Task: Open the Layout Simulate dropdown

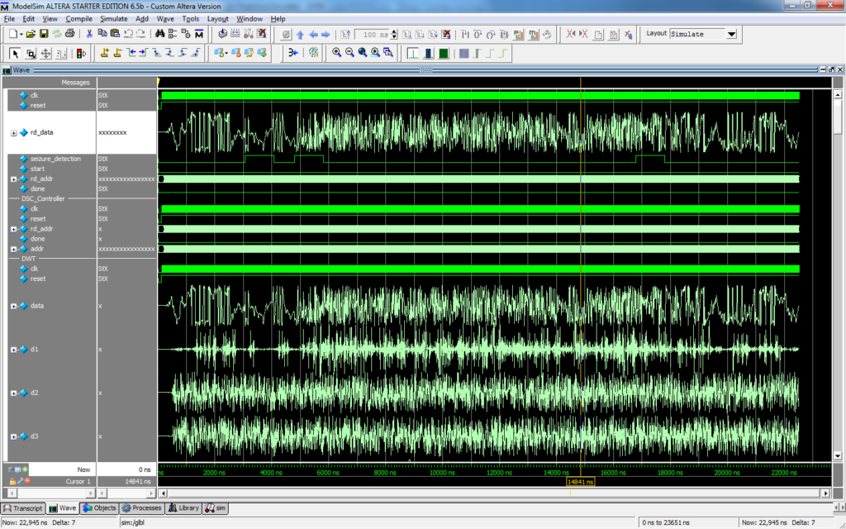Action: (x=730, y=34)
